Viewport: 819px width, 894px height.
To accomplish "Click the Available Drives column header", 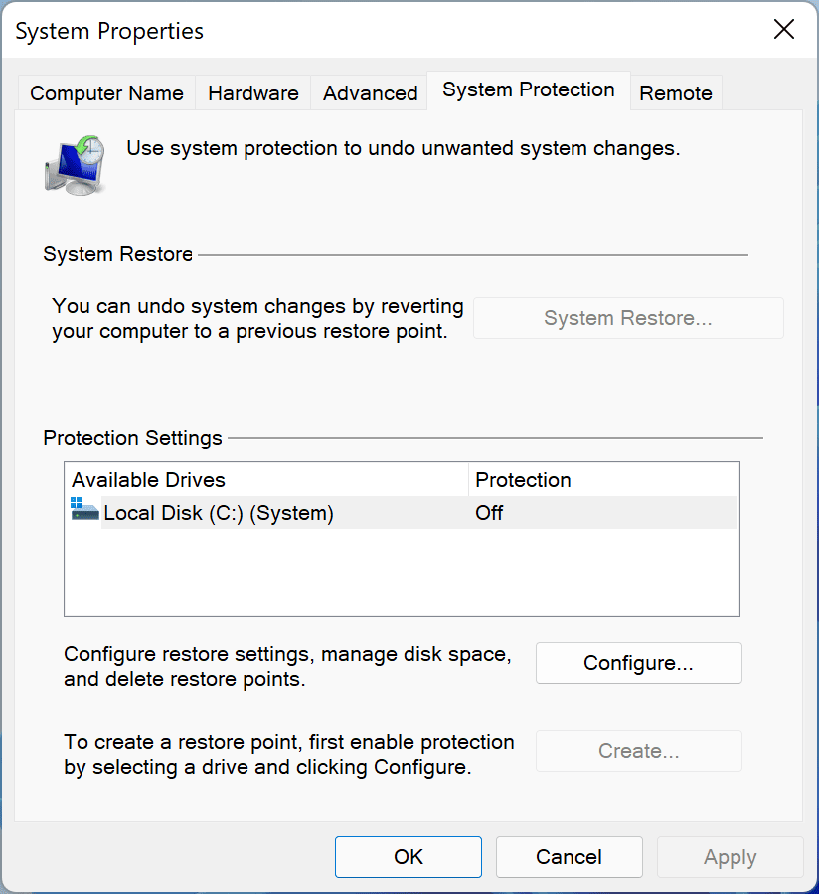I will (266, 480).
